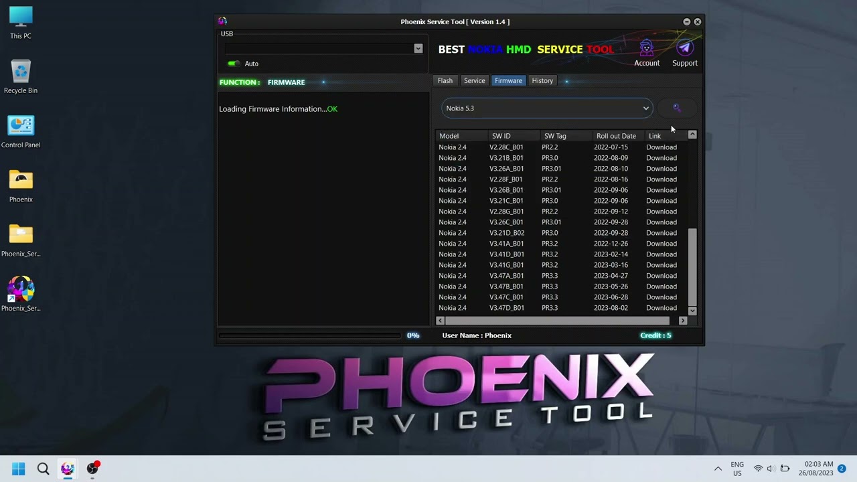Screen dimensions: 857x482
Task: Download firmware V3.47D_B01
Action: 661,308
